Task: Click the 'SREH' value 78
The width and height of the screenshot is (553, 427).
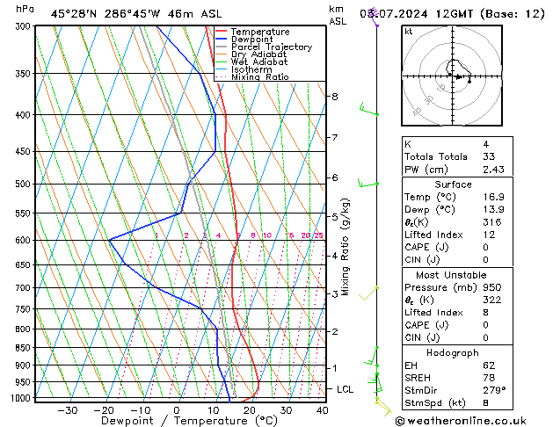Action: pyautogui.click(x=489, y=378)
